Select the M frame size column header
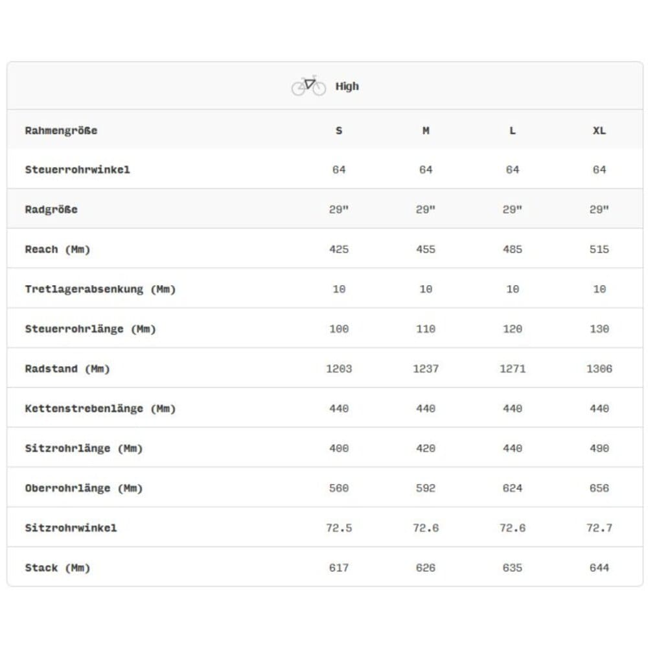Image resolution: width=648 pixels, height=648 pixels. (426, 130)
